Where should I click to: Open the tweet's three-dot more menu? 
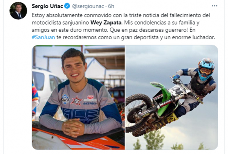[x=215, y=6]
